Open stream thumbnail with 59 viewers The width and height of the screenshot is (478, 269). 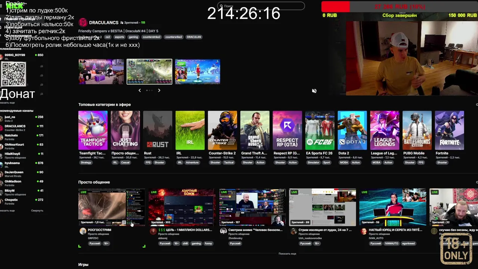392,207
